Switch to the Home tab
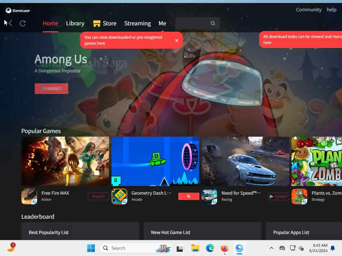The height and width of the screenshot is (256, 342). click(x=50, y=23)
